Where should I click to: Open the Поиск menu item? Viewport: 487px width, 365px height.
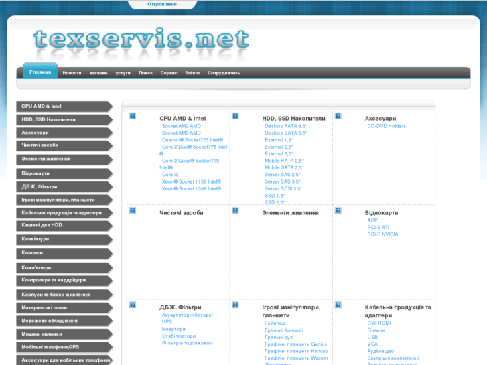tap(145, 73)
